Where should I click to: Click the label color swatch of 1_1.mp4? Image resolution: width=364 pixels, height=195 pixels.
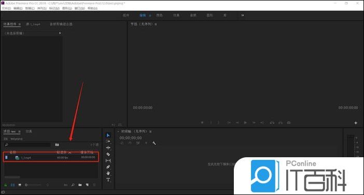6,157
